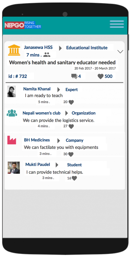Like Namita Khanal's comment heart

(71, 102)
